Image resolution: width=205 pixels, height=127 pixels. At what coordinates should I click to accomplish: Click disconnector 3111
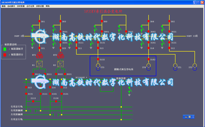pos(76,42)
